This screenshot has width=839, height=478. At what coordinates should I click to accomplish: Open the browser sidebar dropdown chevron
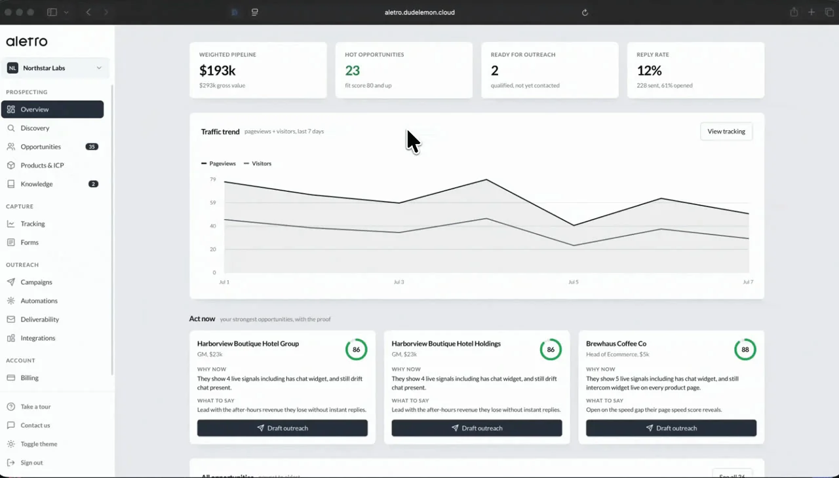coord(66,12)
